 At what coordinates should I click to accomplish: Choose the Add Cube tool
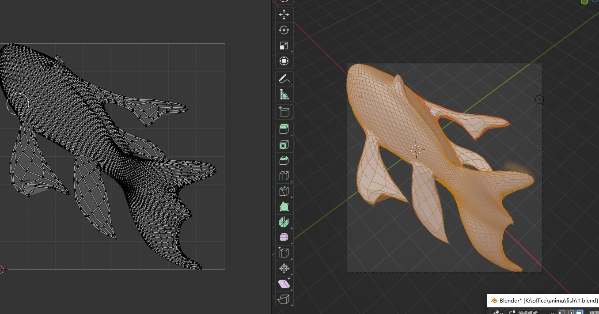click(284, 112)
